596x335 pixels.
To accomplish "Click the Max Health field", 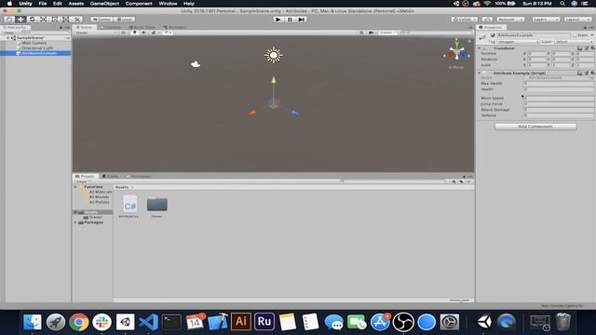I will pyautogui.click(x=559, y=83).
